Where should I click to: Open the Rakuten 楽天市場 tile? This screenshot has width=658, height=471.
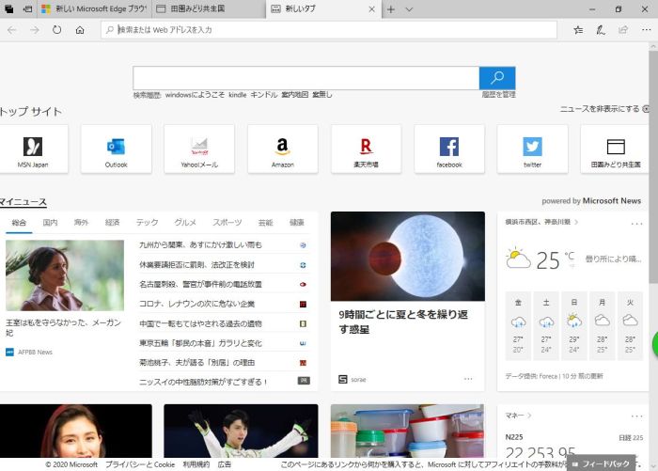pos(366,149)
